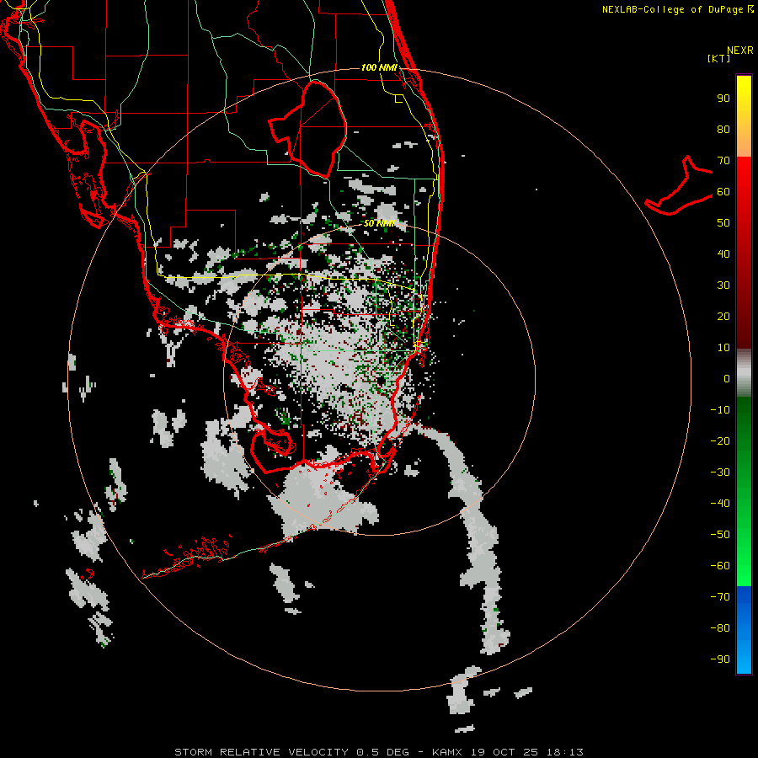Click the 50 value on velocity scale

(723, 223)
